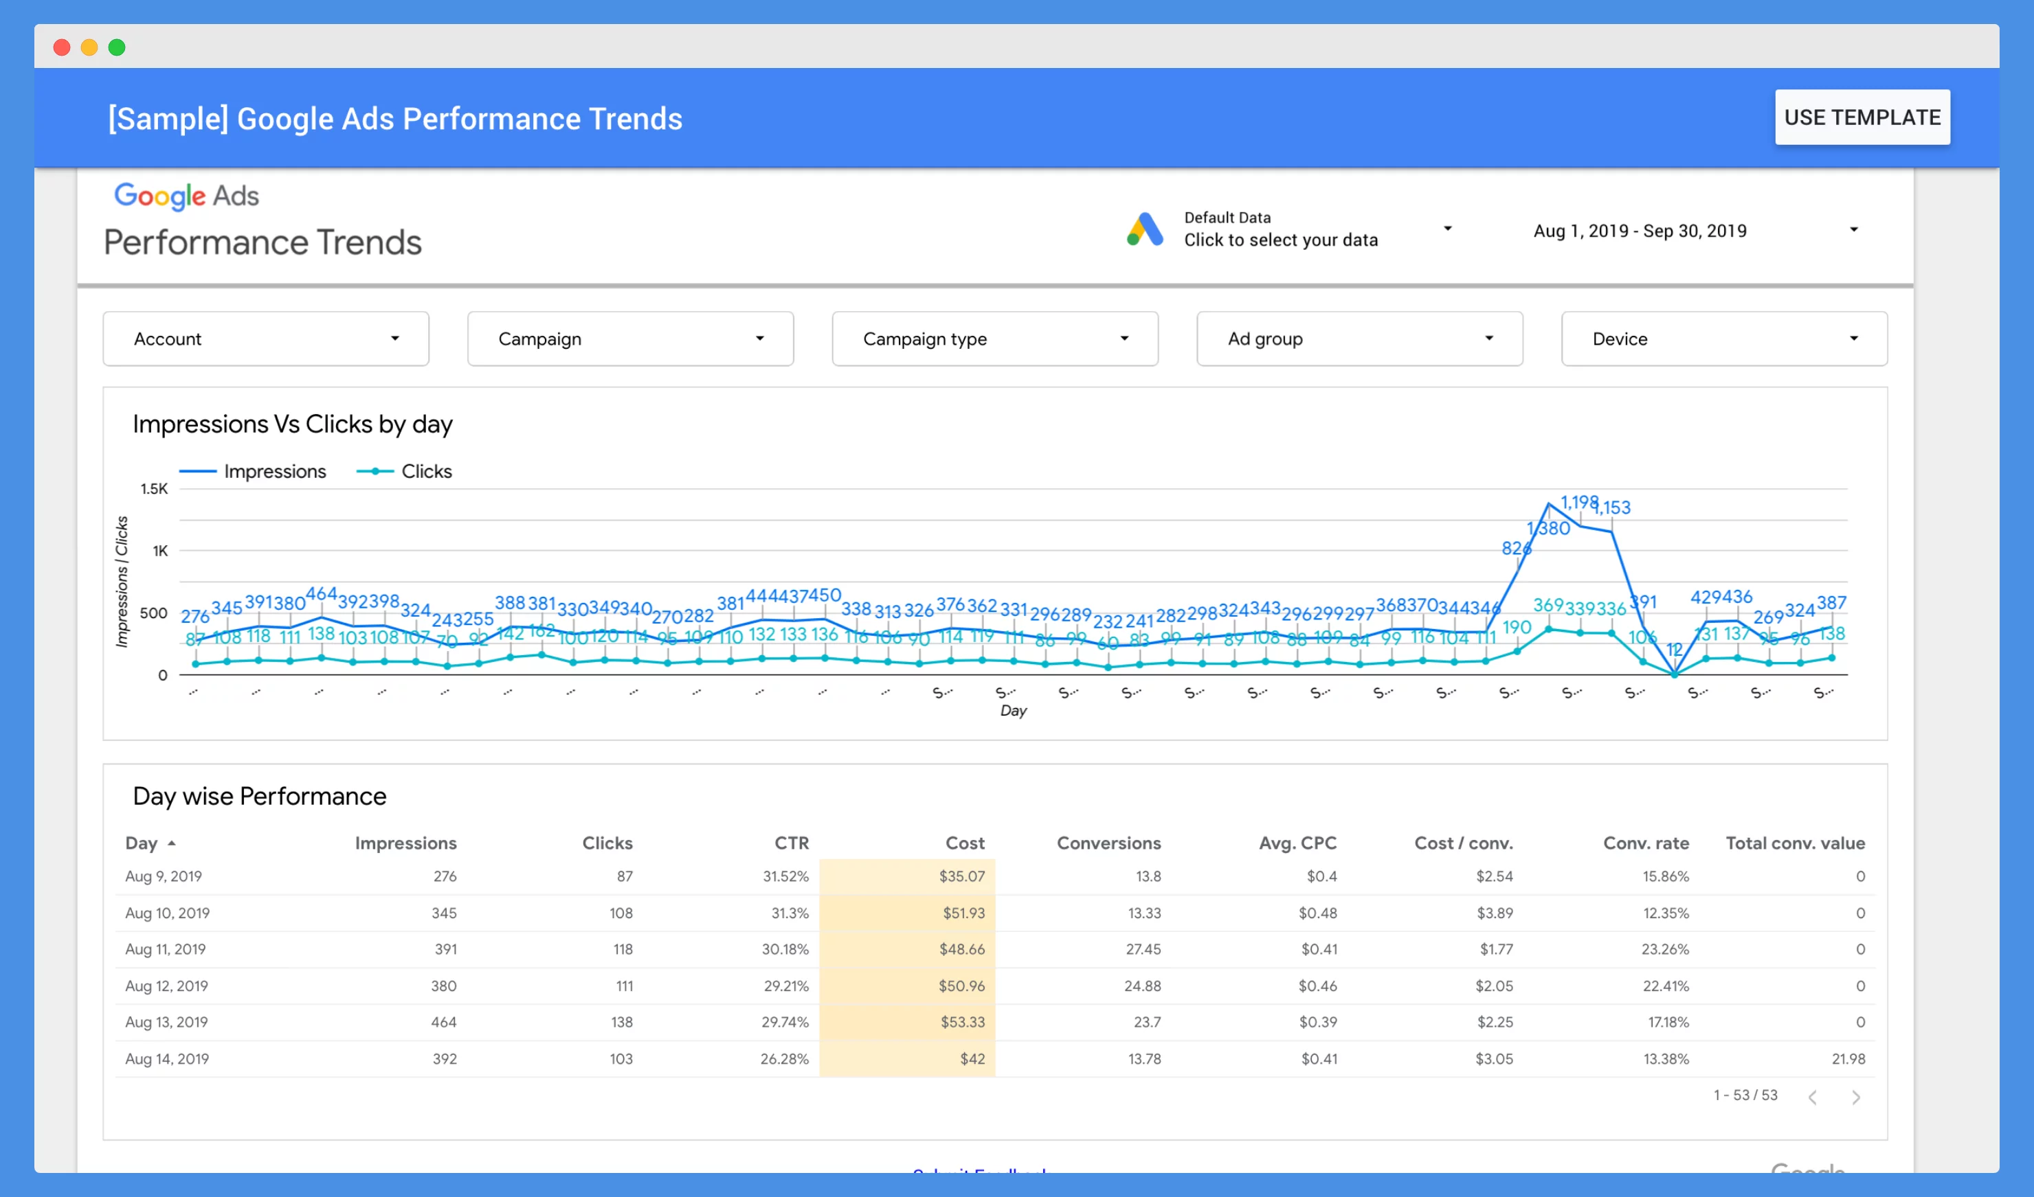Click the $35.07 cost cell
The width and height of the screenshot is (2034, 1197).
coord(961,876)
